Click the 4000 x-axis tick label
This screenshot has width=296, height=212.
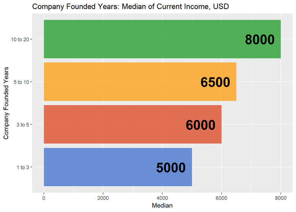pyautogui.click(x=162, y=197)
